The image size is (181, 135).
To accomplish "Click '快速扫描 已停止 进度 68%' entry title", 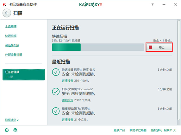I will [x=78, y=70].
